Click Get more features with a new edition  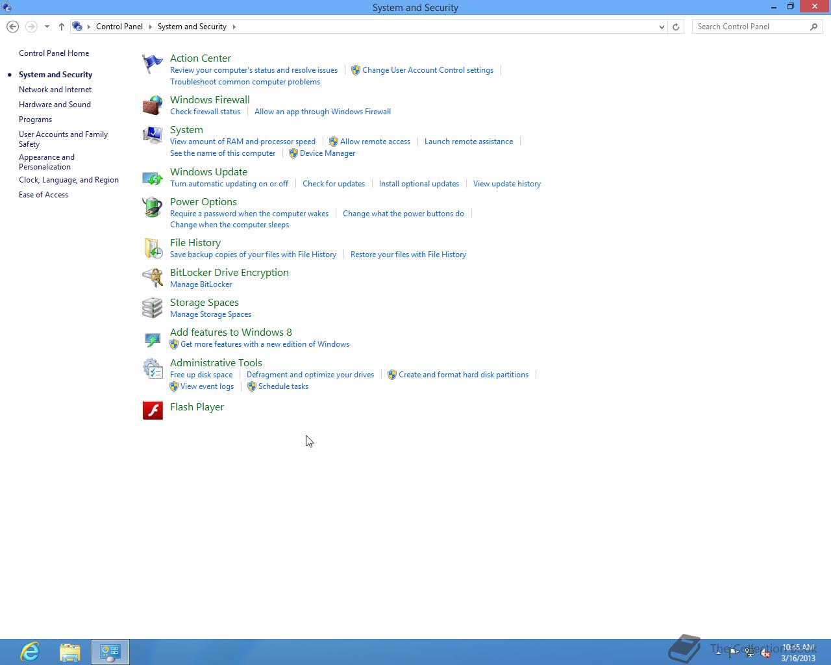coord(265,344)
